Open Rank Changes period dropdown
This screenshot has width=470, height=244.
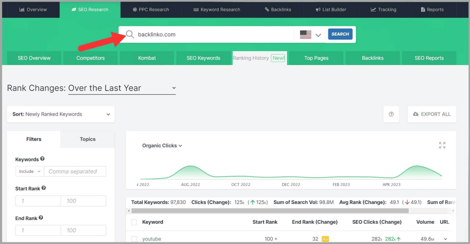point(122,88)
